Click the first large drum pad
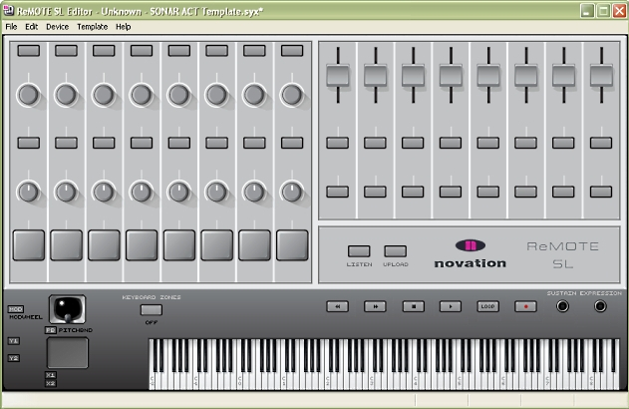This screenshot has width=629, height=409. coord(28,244)
